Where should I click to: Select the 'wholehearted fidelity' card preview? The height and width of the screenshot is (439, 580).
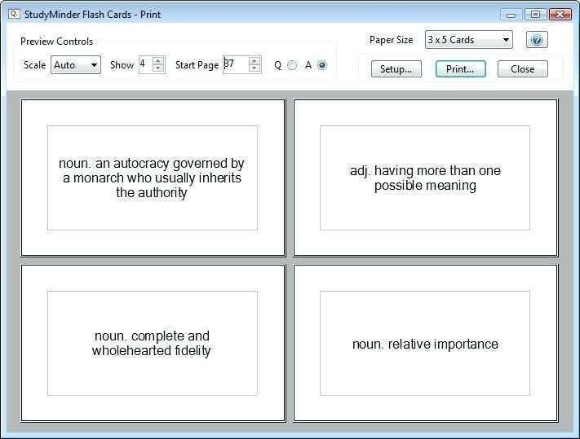(153, 343)
